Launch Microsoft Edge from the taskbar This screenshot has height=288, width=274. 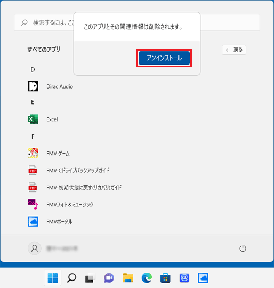[147, 278]
